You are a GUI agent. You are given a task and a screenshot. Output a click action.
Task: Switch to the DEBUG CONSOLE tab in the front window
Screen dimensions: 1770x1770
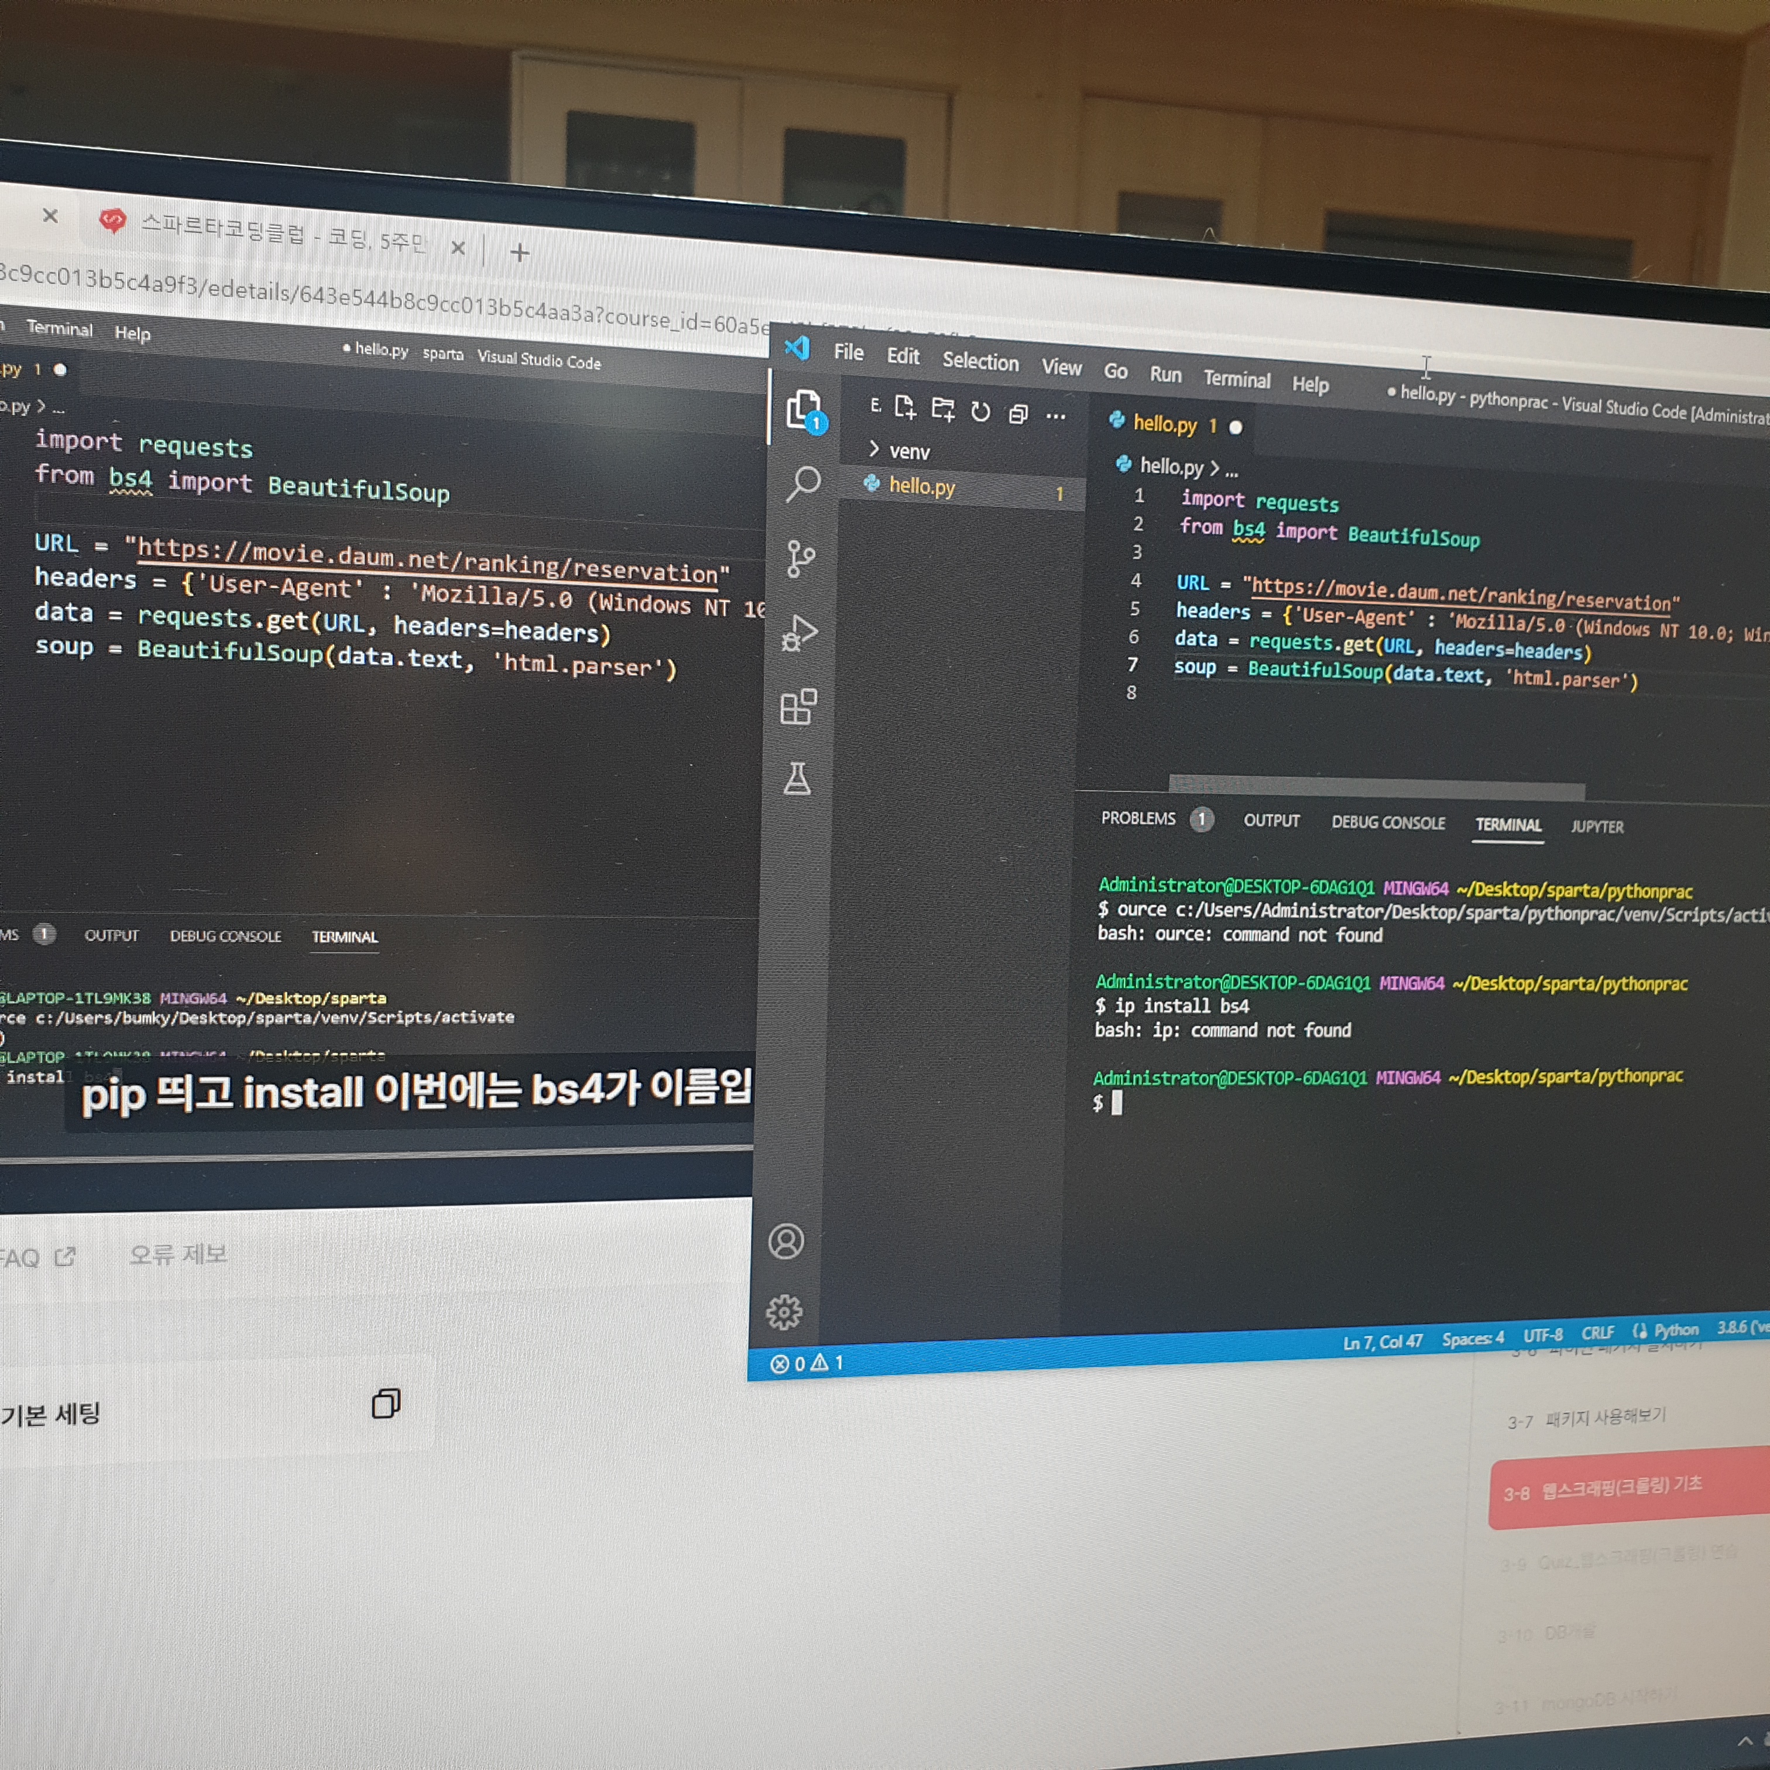1388,823
